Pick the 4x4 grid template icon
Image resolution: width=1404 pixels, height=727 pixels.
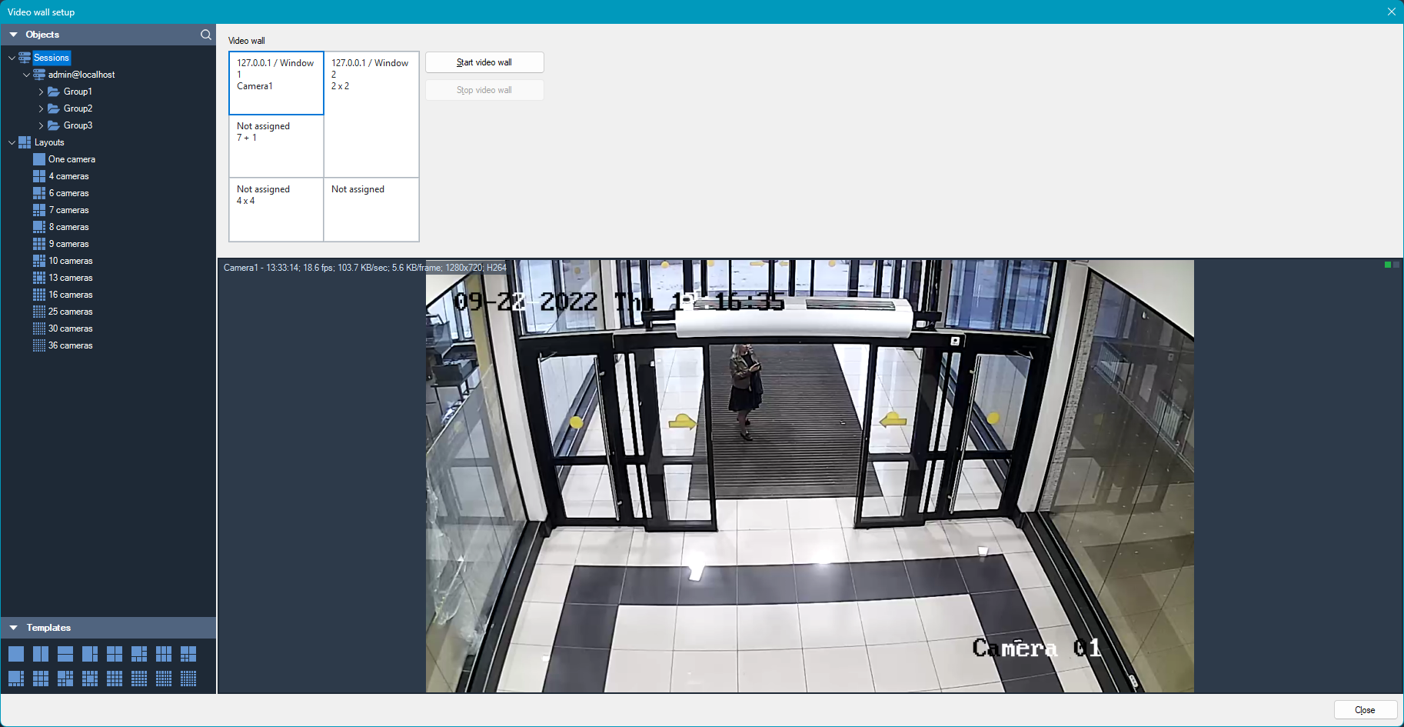coord(115,679)
